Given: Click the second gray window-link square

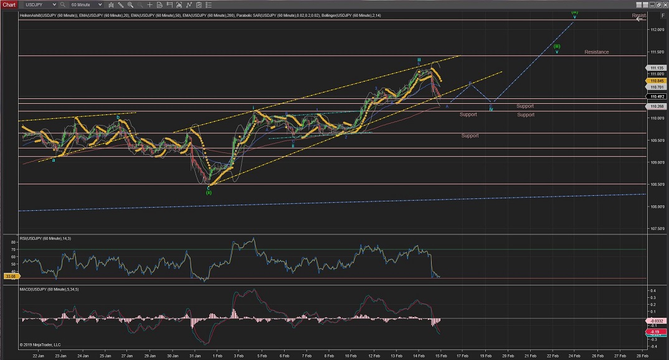Looking at the screenshot, I should click(645, 5).
